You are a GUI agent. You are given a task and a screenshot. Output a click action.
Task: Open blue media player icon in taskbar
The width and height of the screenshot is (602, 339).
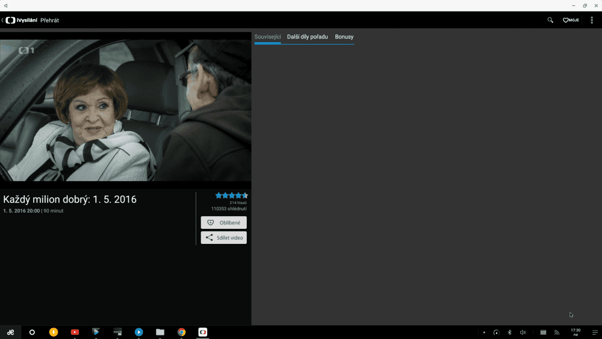(139, 332)
